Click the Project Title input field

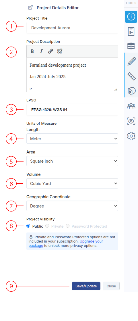(72, 28)
